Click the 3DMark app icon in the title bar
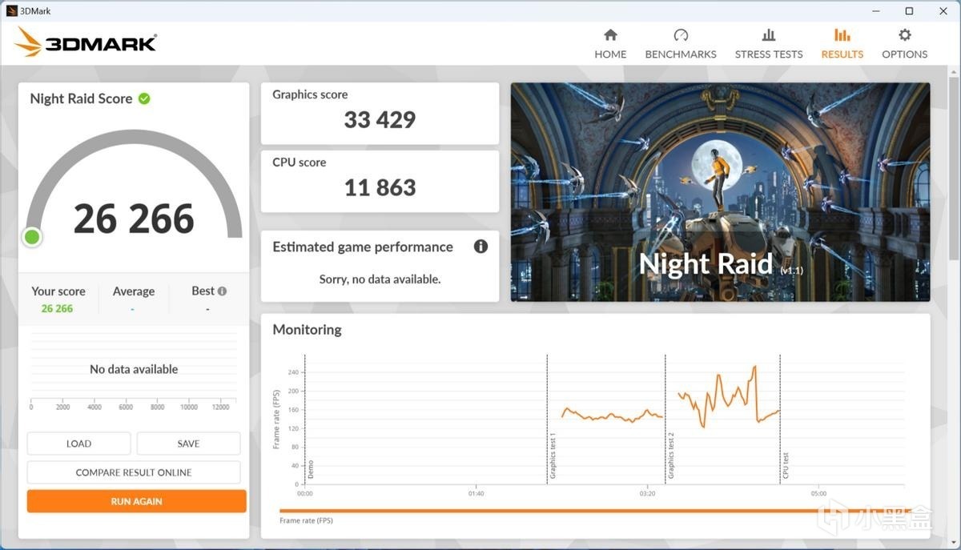 click(11, 11)
